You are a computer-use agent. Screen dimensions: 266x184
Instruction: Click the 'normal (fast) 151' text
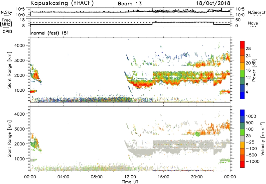click(x=50, y=33)
